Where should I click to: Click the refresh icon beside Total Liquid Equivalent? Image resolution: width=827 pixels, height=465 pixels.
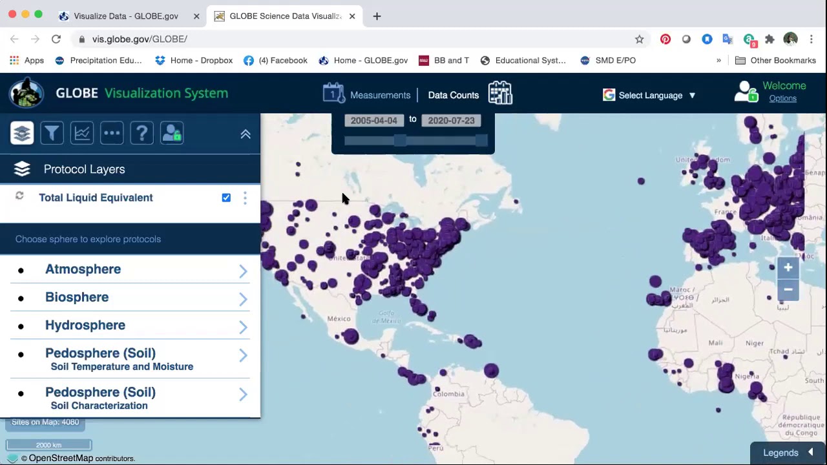coord(19,196)
